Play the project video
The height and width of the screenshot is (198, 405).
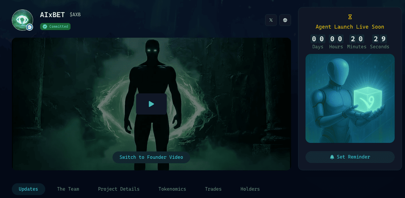pos(151,104)
